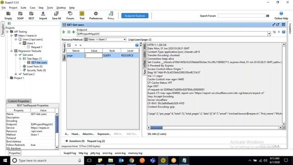The height and width of the screenshot is (165, 293).
Task: Open Chrome from the taskbar
Action: (132, 160)
